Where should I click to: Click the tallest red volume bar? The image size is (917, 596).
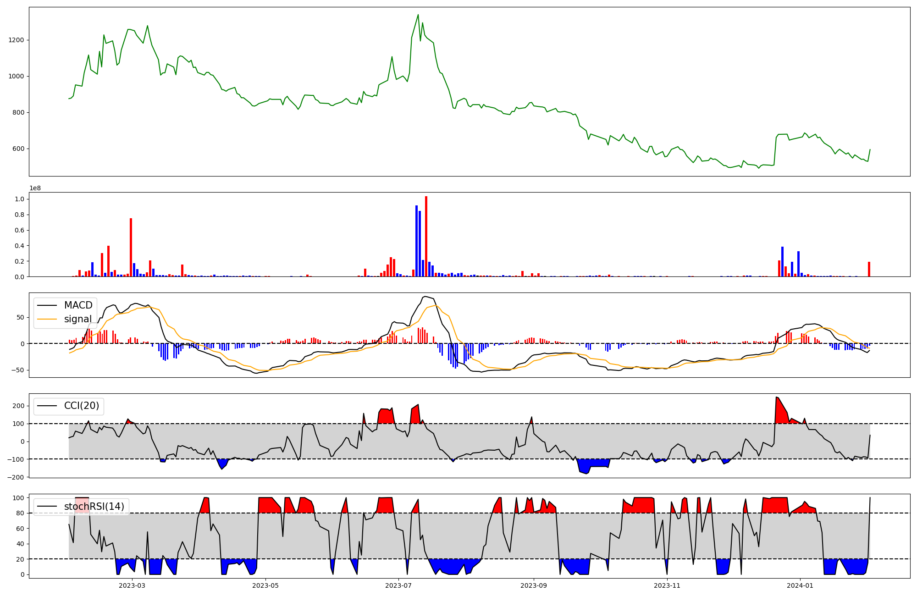pyautogui.click(x=426, y=236)
